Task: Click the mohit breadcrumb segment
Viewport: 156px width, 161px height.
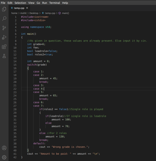Action: point(23,13)
